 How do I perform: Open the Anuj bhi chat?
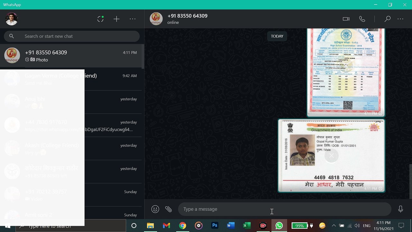point(71,102)
